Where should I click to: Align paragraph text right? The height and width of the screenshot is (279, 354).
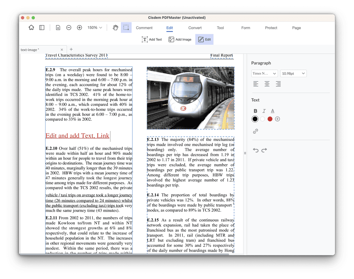[278, 84]
